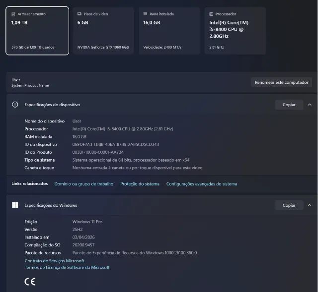Click the Links relacionados label
This screenshot has height=292, width=318.
(30, 183)
